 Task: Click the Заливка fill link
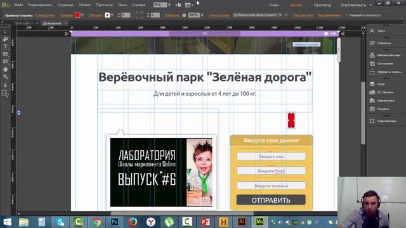coord(66,15)
